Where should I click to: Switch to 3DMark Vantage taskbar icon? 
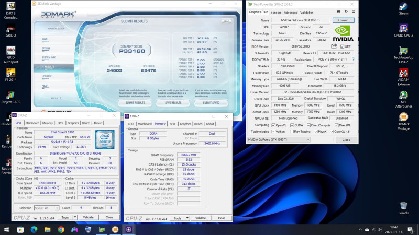click(x=115, y=229)
